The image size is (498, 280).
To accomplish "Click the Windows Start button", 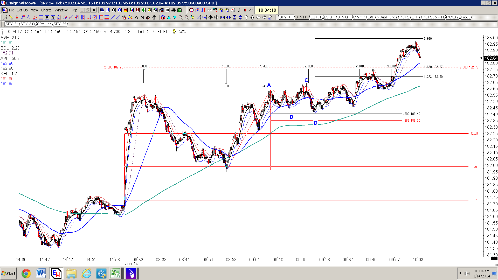I will coord(9,274).
